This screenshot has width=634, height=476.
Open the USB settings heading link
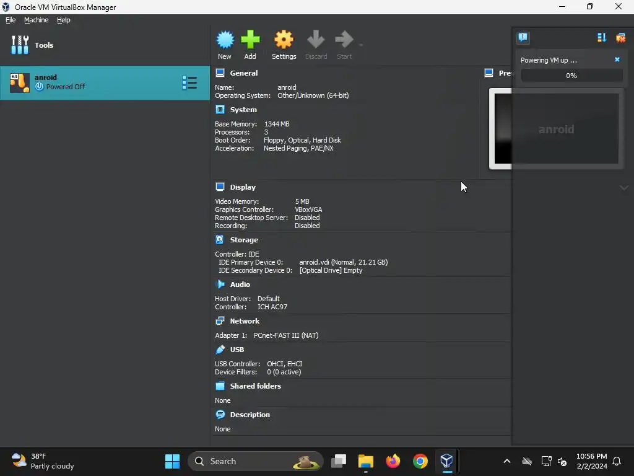click(x=237, y=350)
